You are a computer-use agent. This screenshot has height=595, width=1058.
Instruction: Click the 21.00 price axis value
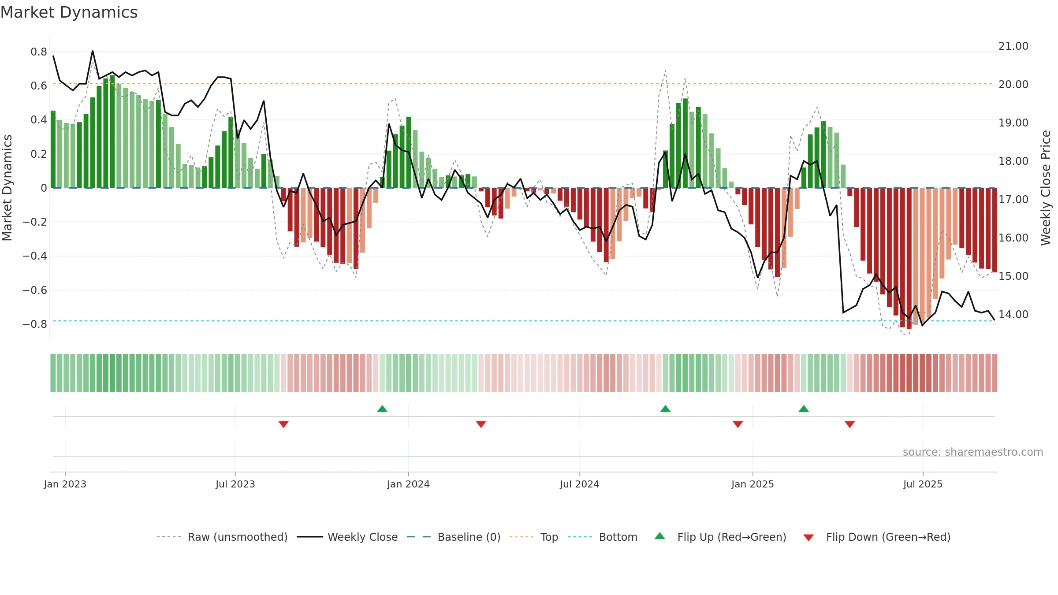tap(1013, 46)
